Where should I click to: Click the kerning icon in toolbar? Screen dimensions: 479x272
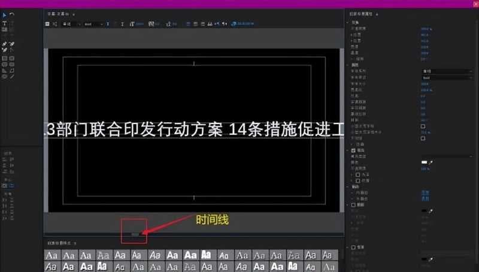pyautogui.click(x=151, y=24)
